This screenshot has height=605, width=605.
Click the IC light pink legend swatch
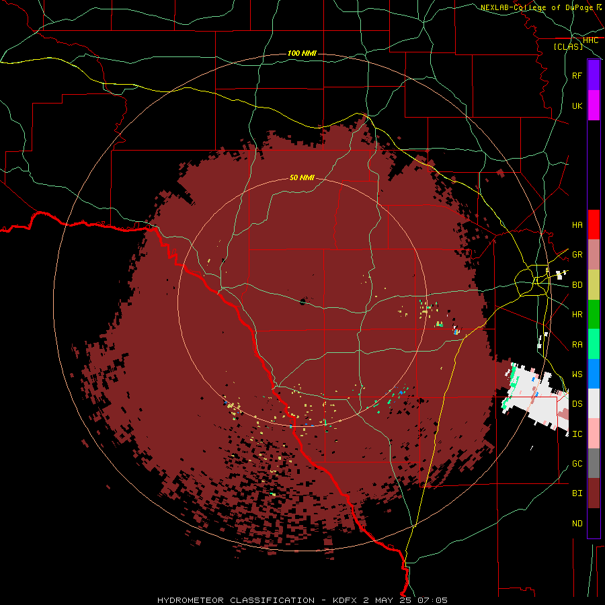click(x=594, y=434)
